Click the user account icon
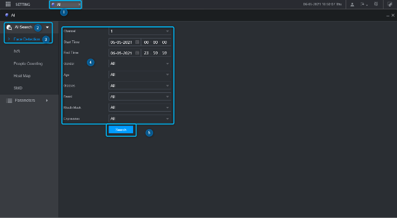 352,4
